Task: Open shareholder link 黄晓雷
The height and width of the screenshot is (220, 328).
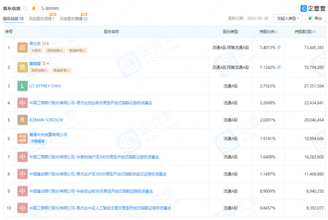Action: pyautogui.click(x=35, y=64)
